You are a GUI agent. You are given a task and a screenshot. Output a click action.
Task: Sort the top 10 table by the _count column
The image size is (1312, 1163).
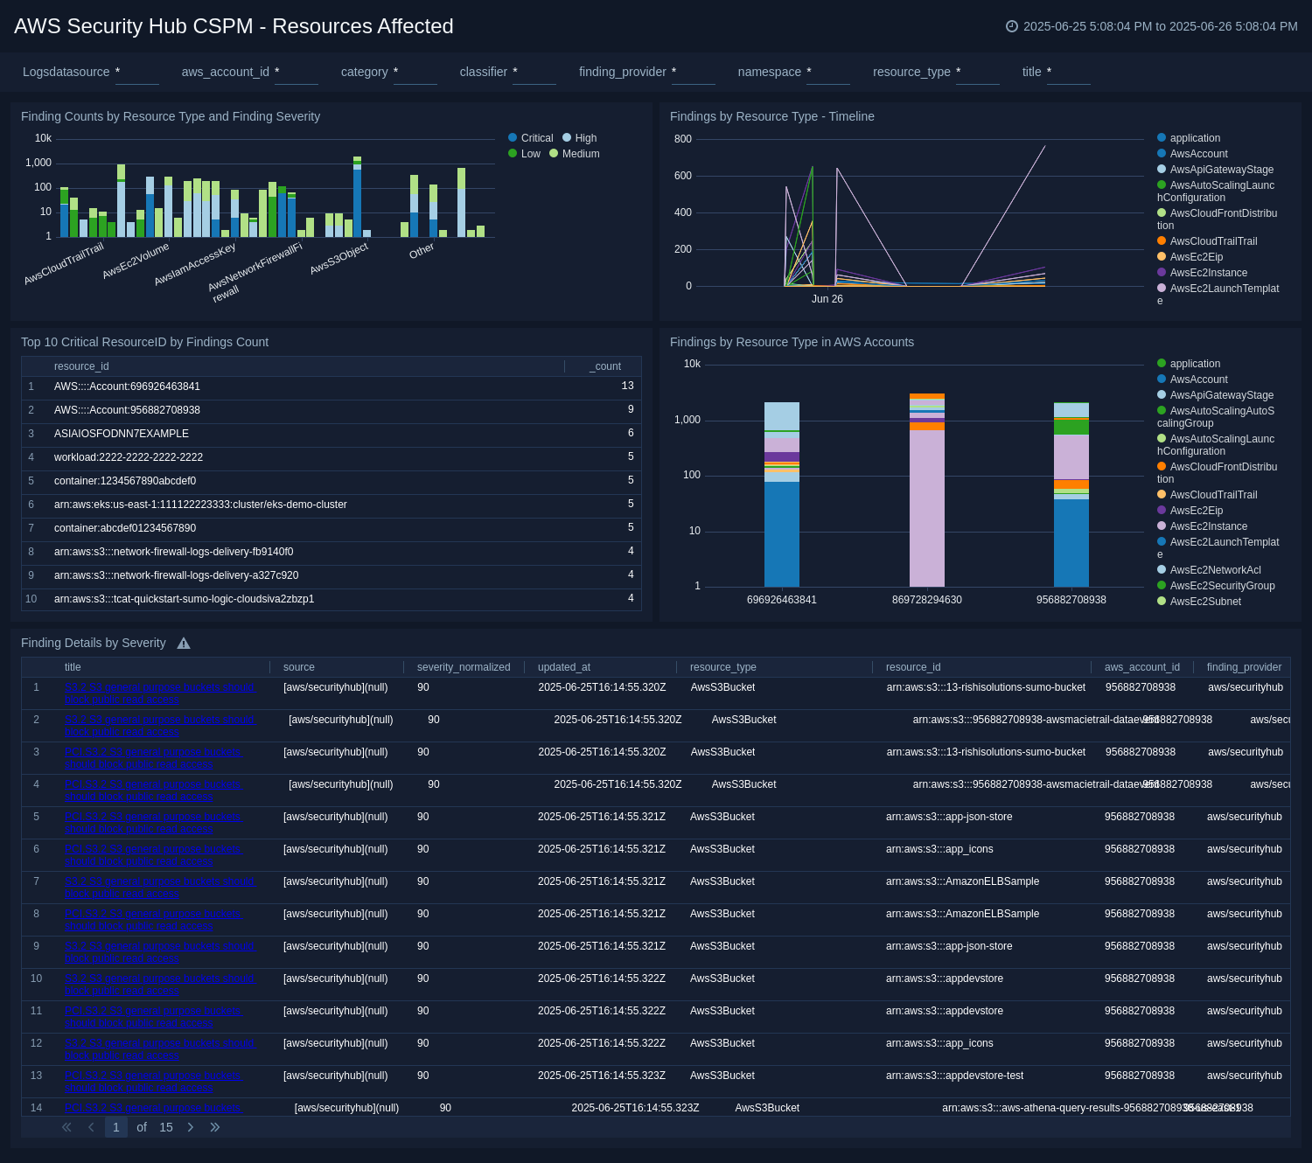coord(604,366)
